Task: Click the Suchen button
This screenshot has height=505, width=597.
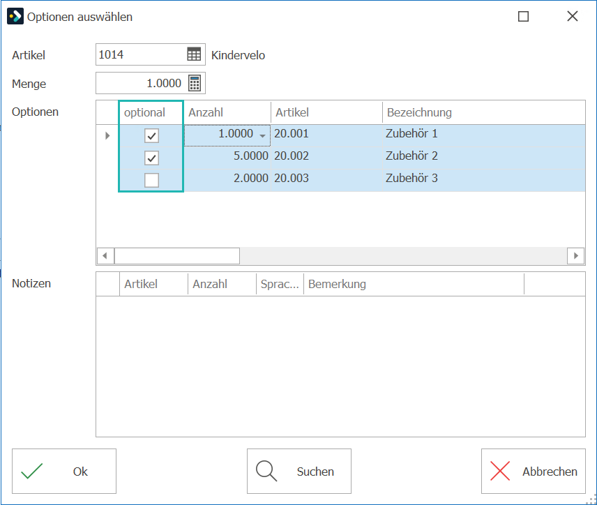Action: click(299, 471)
